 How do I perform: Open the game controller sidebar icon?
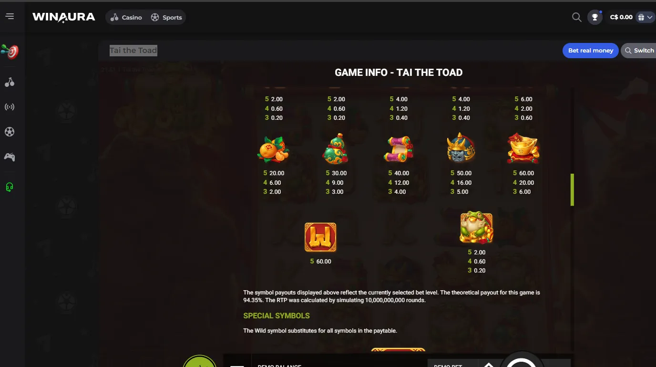coord(10,157)
